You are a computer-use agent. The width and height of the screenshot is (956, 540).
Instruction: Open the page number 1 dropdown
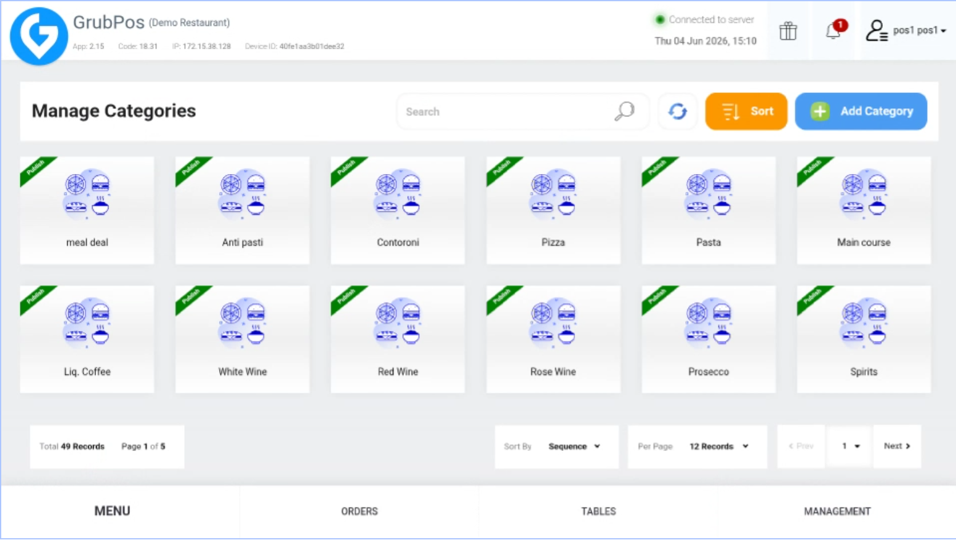click(x=849, y=447)
